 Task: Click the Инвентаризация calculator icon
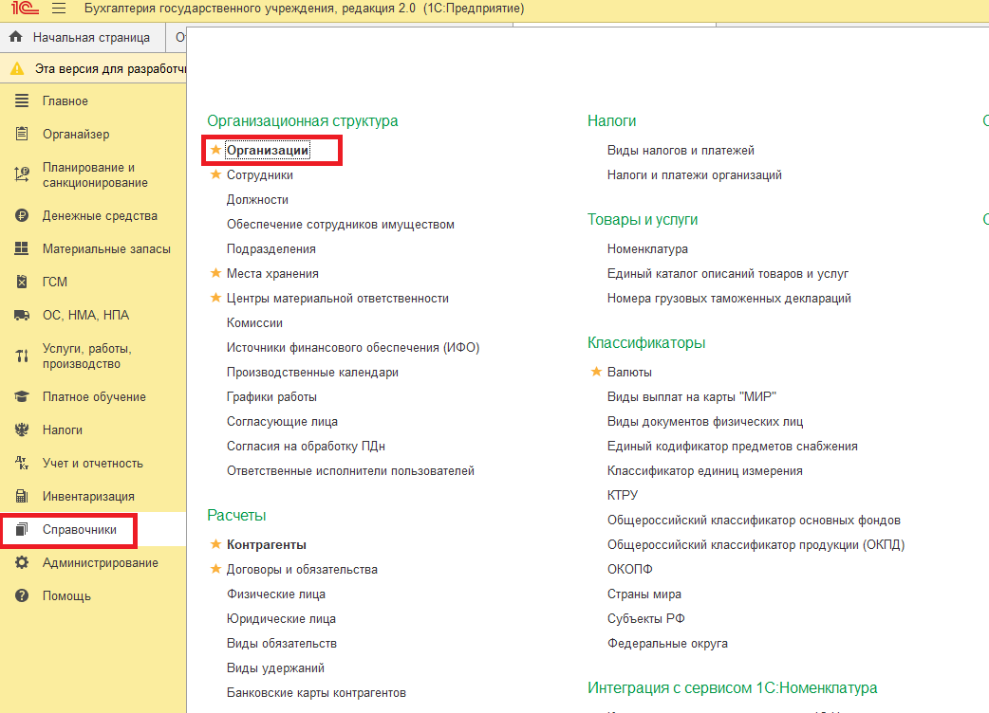pos(22,496)
